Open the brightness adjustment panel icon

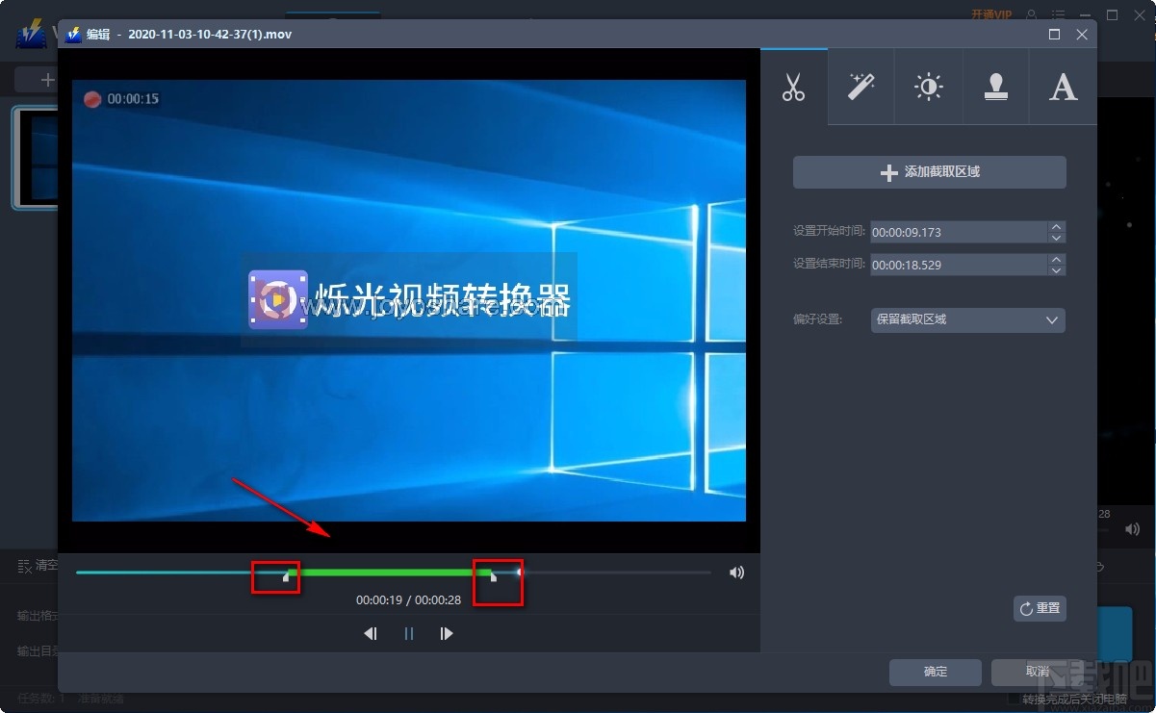coord(928,87)
